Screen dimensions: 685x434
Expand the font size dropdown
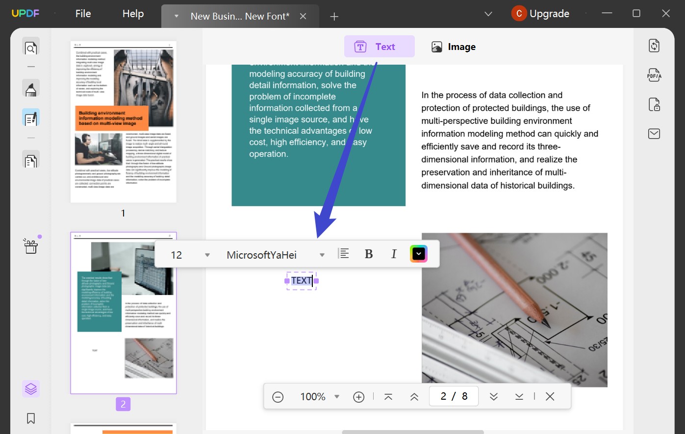click(207, 254)
